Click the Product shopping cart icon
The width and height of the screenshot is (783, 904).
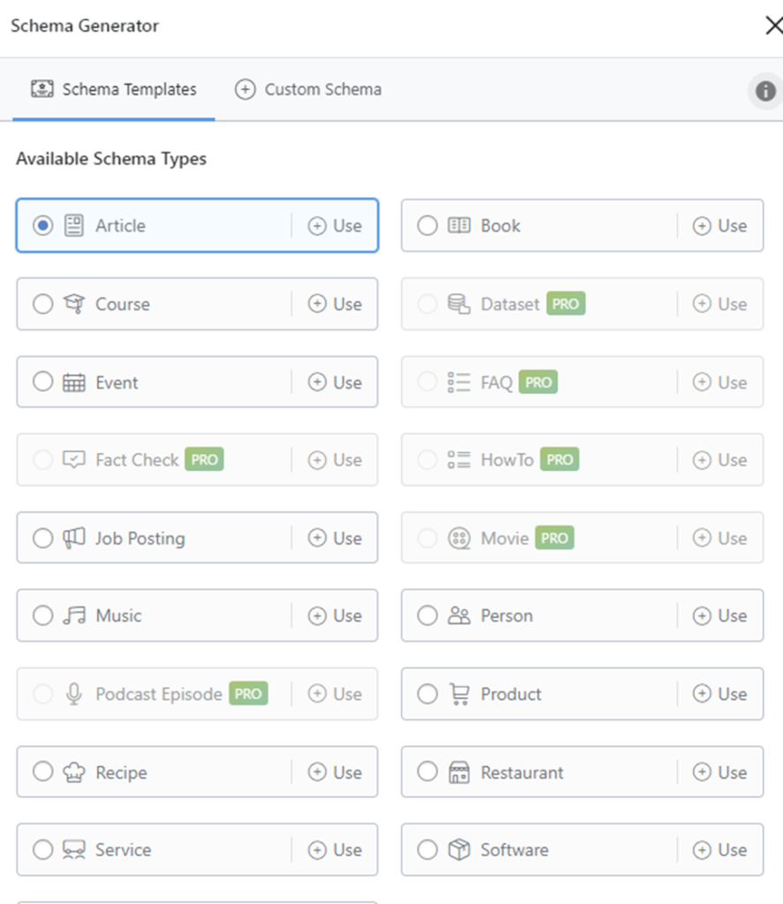click(x=459, y=694)
